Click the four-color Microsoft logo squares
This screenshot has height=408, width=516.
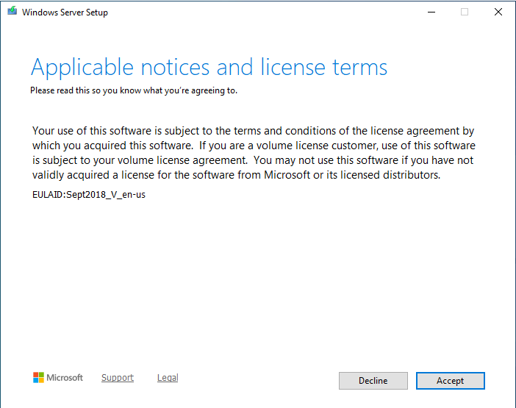39,378
